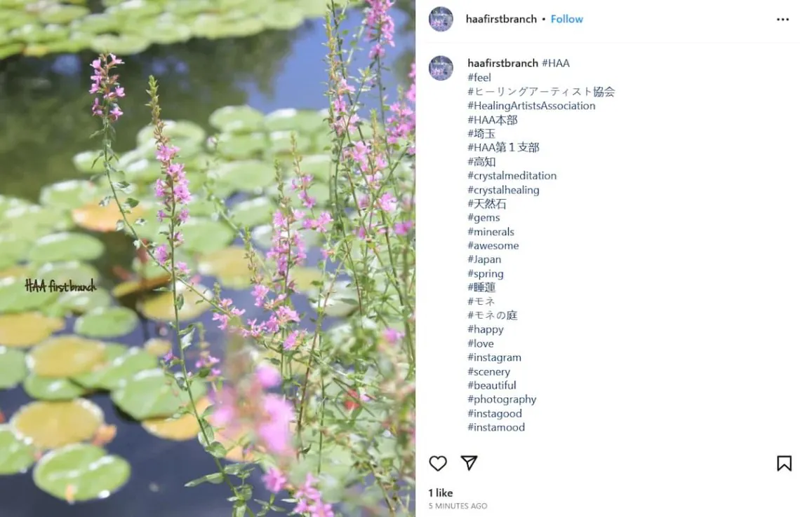Open the haafirstbranch username in the caption
The image size is (800, 517).
[502, 63]
